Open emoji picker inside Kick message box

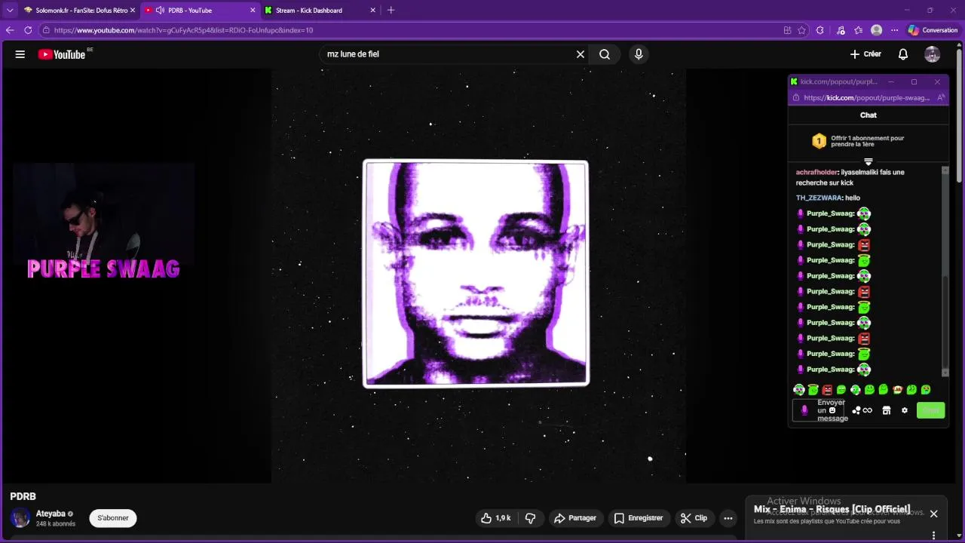(832, 410)
